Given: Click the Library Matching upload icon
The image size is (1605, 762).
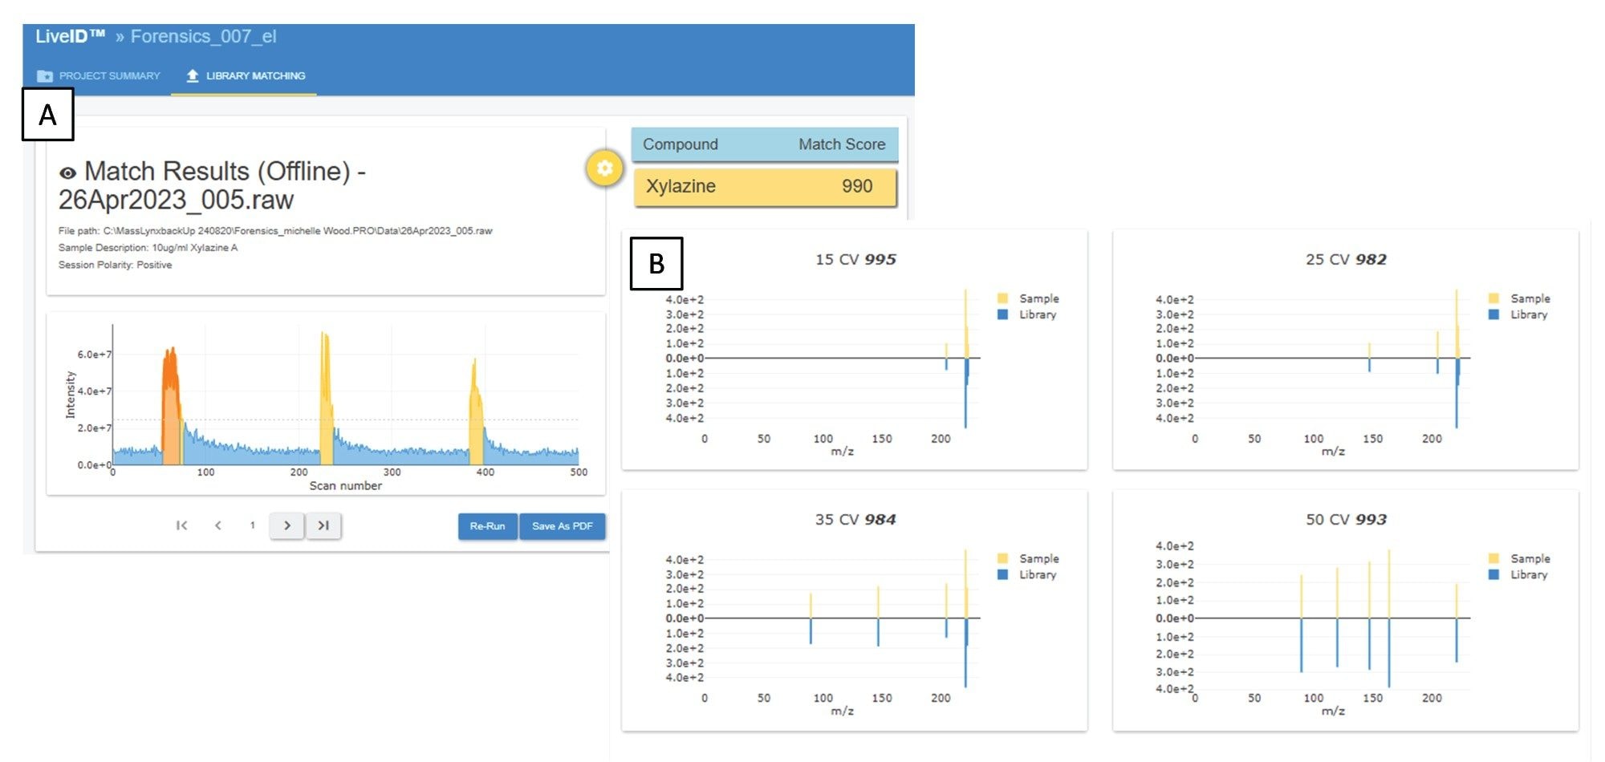Looking at the screenshot, I should tap(193, 75).
